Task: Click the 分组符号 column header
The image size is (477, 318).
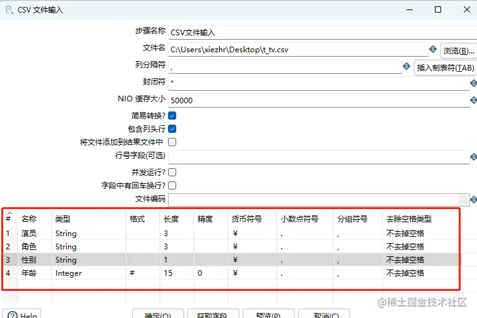Action: point(357,219)
